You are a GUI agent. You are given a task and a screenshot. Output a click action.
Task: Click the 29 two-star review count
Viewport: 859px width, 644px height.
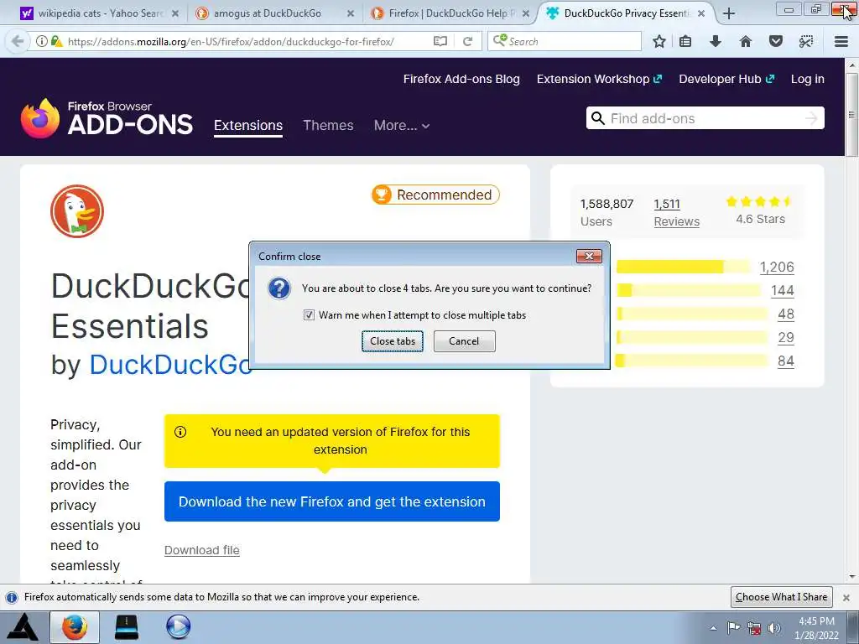[785, 337]
